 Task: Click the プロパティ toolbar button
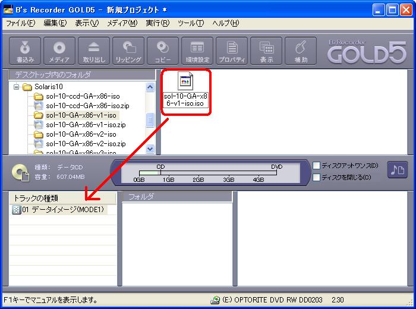coord(232,51)
